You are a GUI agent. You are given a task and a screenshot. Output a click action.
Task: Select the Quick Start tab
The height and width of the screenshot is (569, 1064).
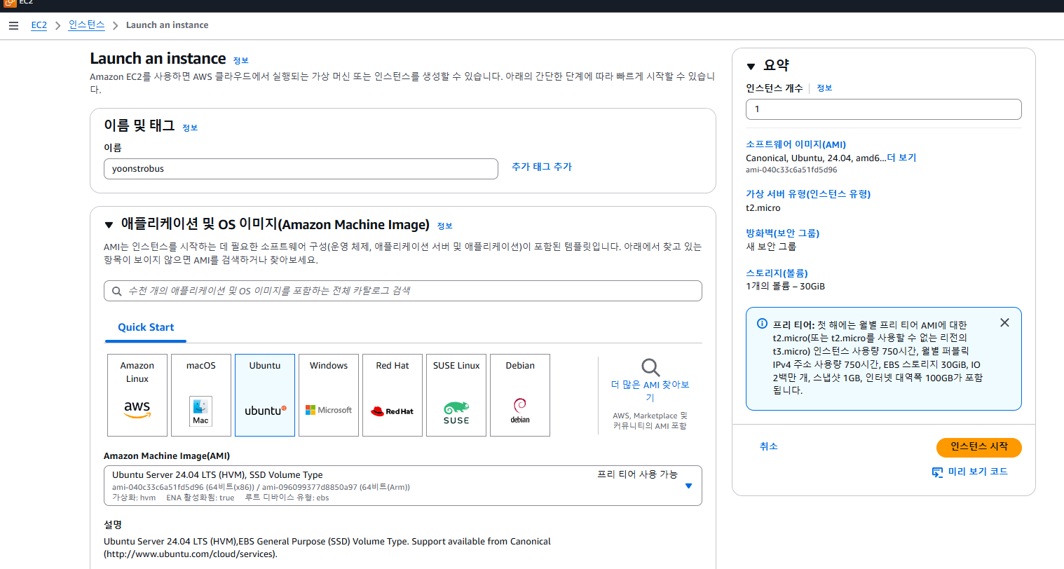[146, 327]
